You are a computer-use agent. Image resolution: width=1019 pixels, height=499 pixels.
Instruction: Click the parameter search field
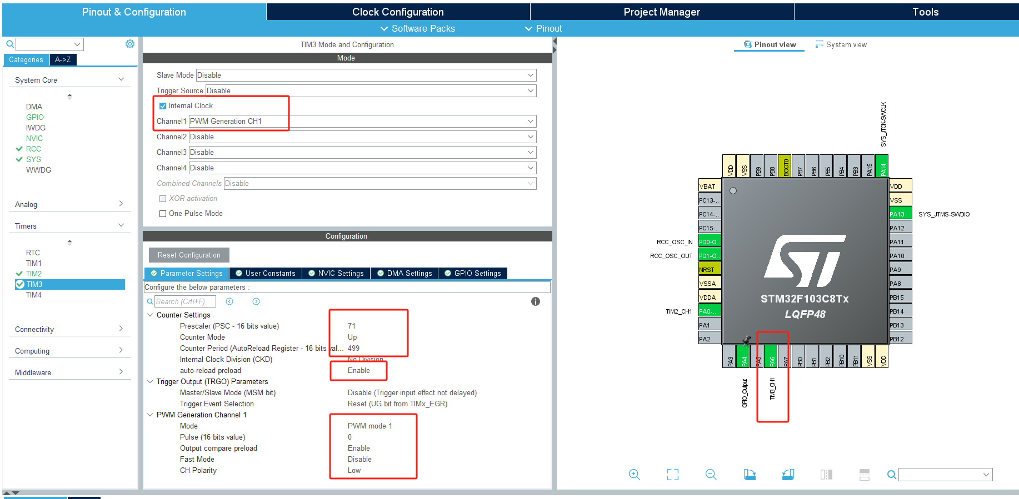(x=186, y=301)
